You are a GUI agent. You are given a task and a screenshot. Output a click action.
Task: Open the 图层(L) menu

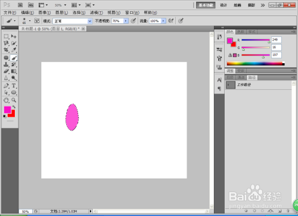[61, 12]
